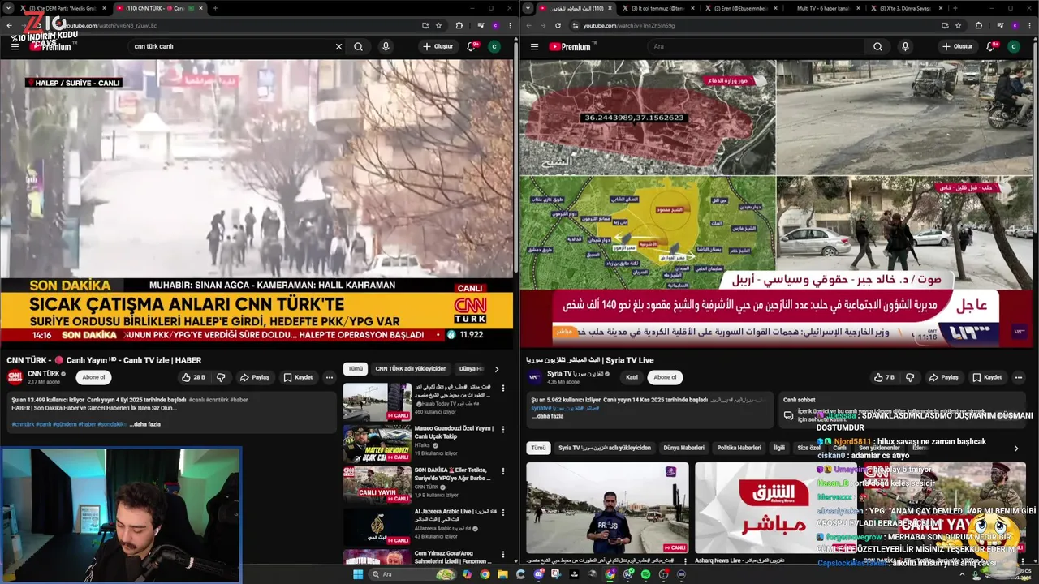The height and width of the screenshot is (584, 1039).
Task: Dislike the CNN TÜRK live video
Action: pos(220,377)
